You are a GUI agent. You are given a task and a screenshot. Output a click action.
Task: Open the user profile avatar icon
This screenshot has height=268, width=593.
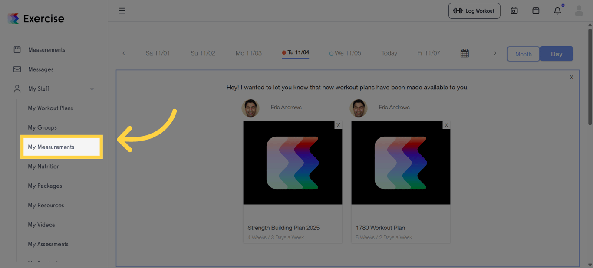tap(579, 11)
